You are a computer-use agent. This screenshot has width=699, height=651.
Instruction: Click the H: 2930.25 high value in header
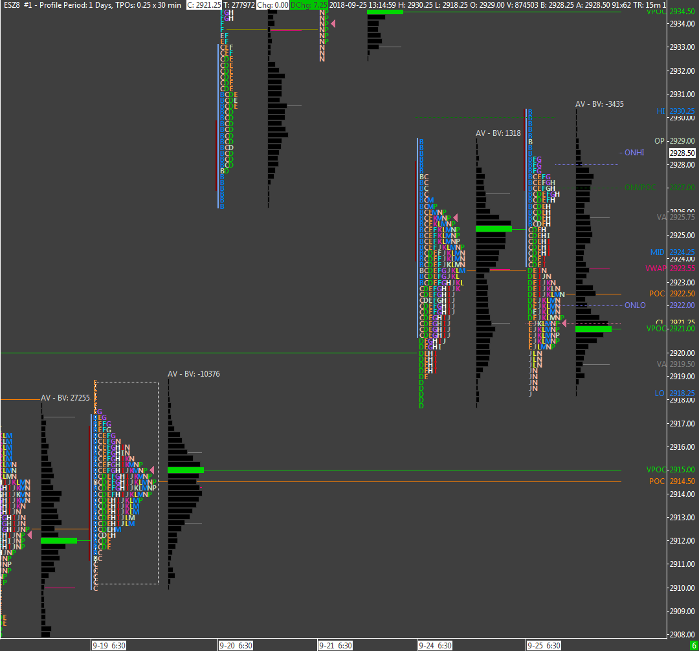[415, 5]
